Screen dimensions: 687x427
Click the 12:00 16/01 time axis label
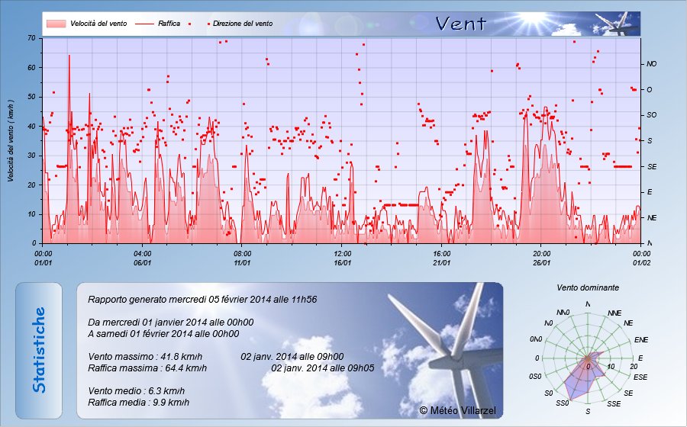pos(342,258)
